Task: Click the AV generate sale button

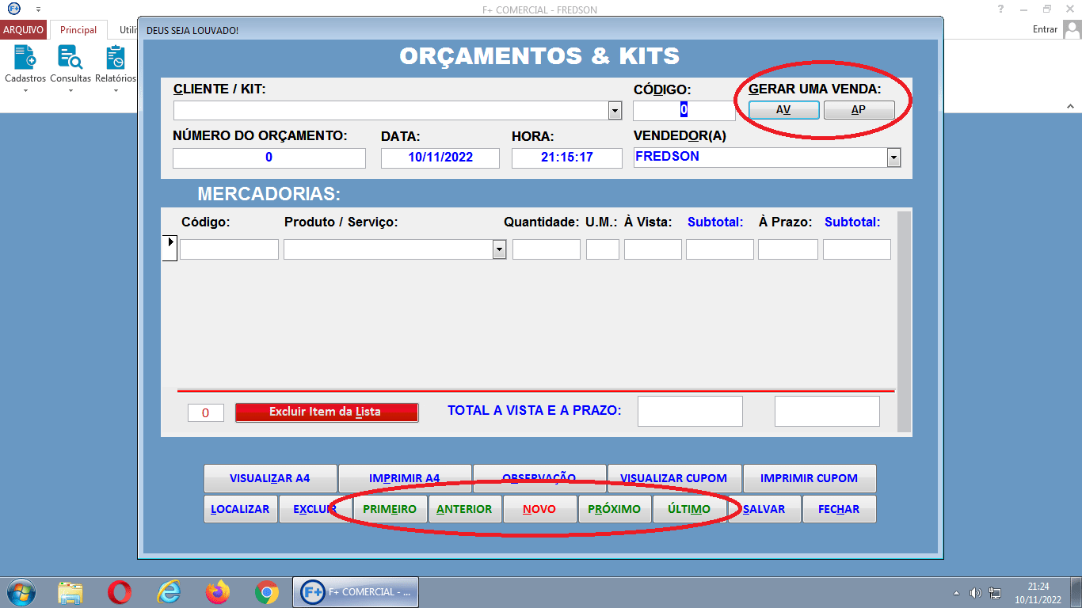Action: tap(783, 110)
